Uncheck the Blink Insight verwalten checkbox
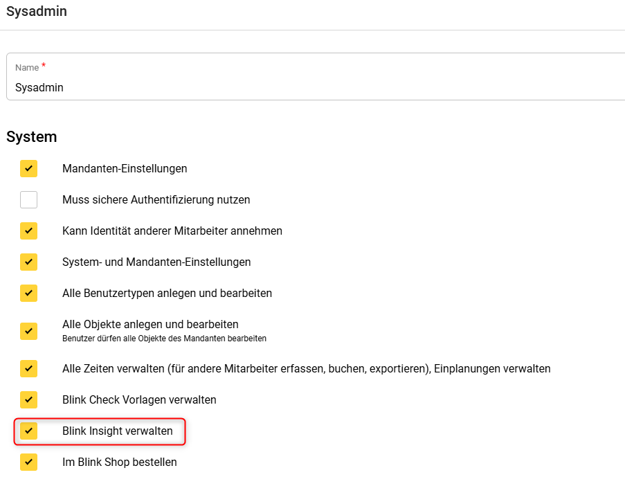The height and width of the screenshot is (486, 625). coord(28,431)
